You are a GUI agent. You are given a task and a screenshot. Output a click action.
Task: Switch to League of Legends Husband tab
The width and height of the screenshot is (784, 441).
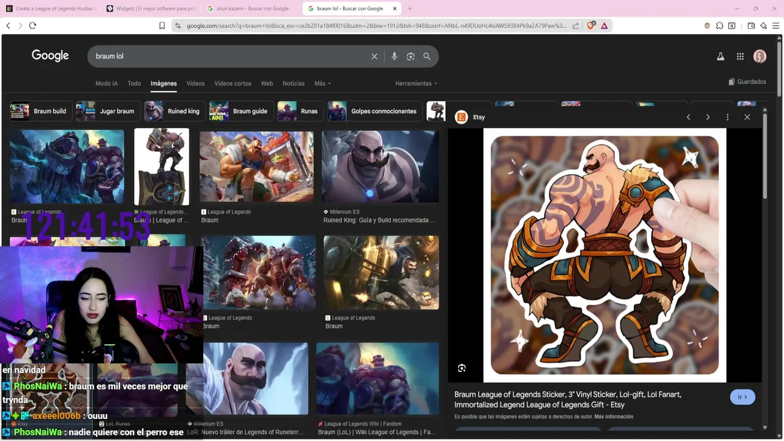pos(50,9)
